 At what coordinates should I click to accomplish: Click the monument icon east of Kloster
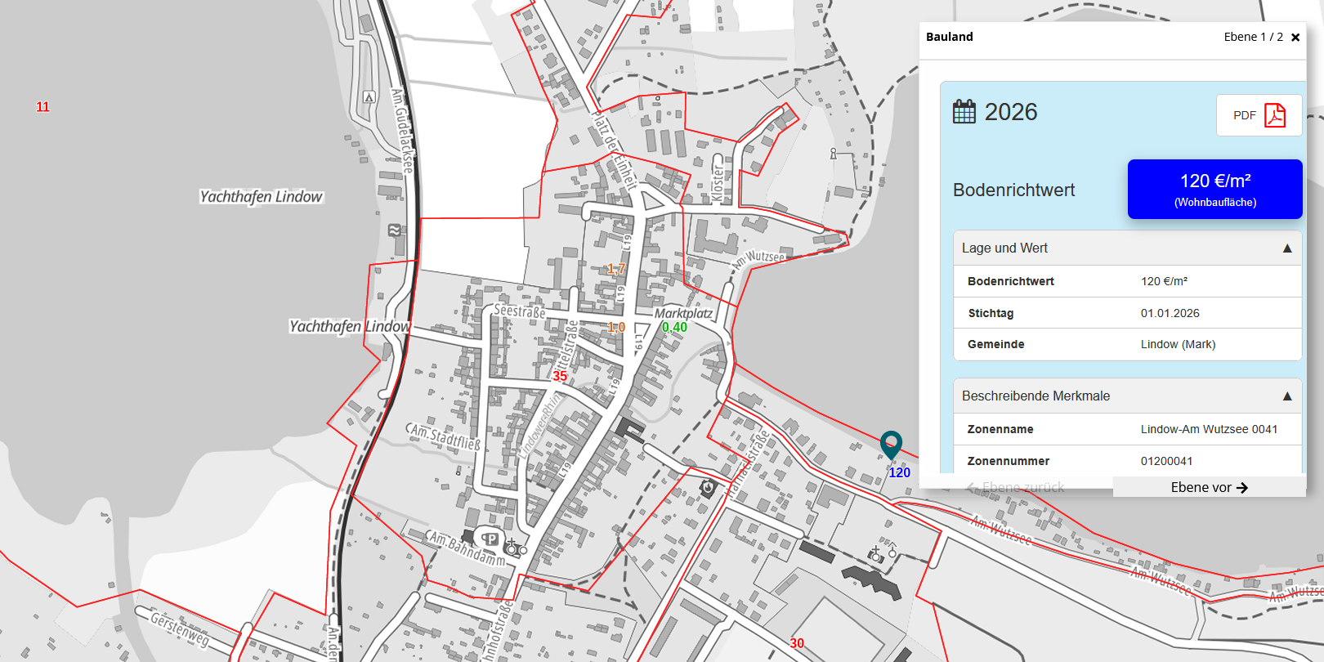(833, 154)
